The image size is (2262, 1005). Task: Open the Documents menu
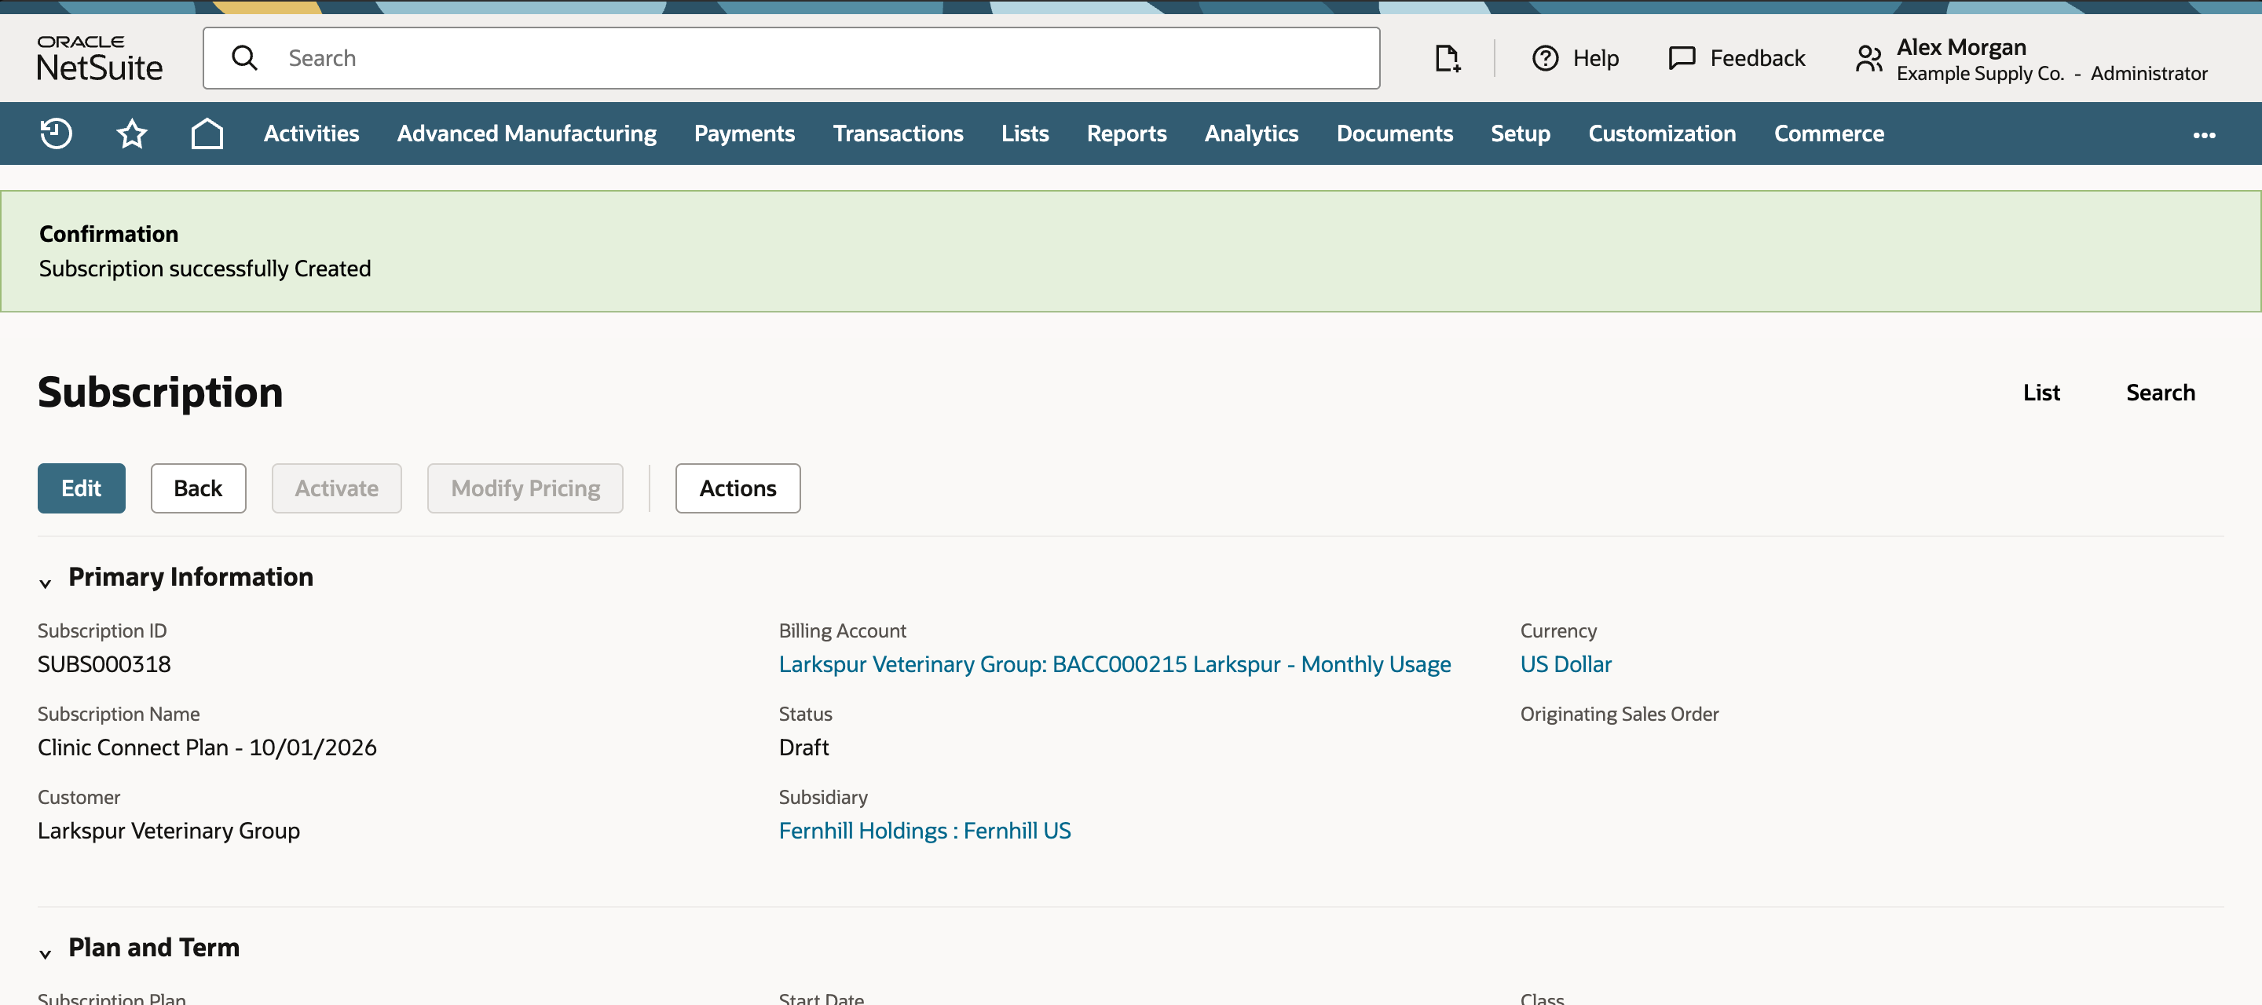[1394, 133]
